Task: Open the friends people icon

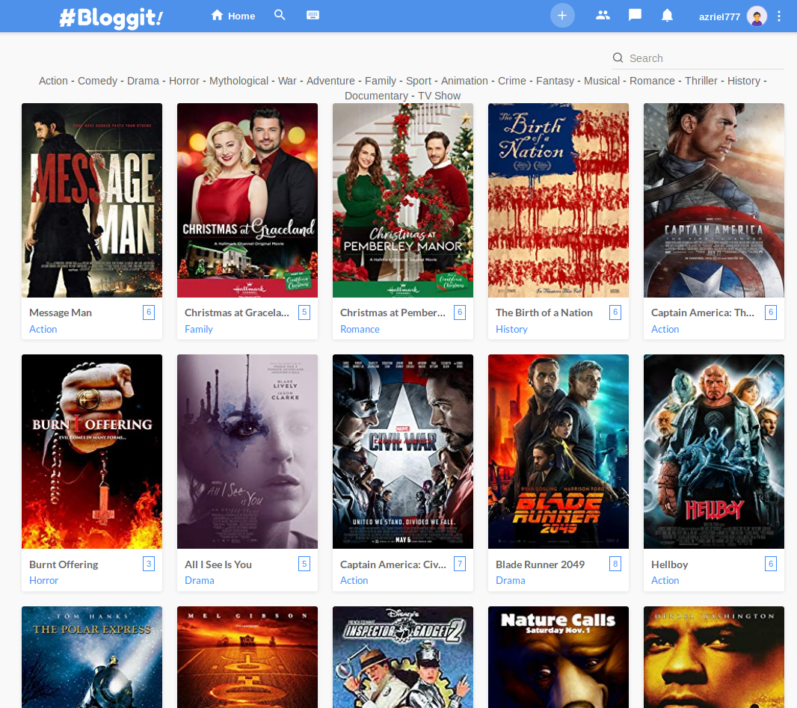Action: (603, 15)
